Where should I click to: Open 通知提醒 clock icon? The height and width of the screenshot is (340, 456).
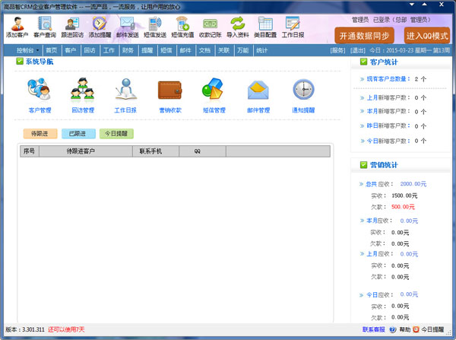303,96
